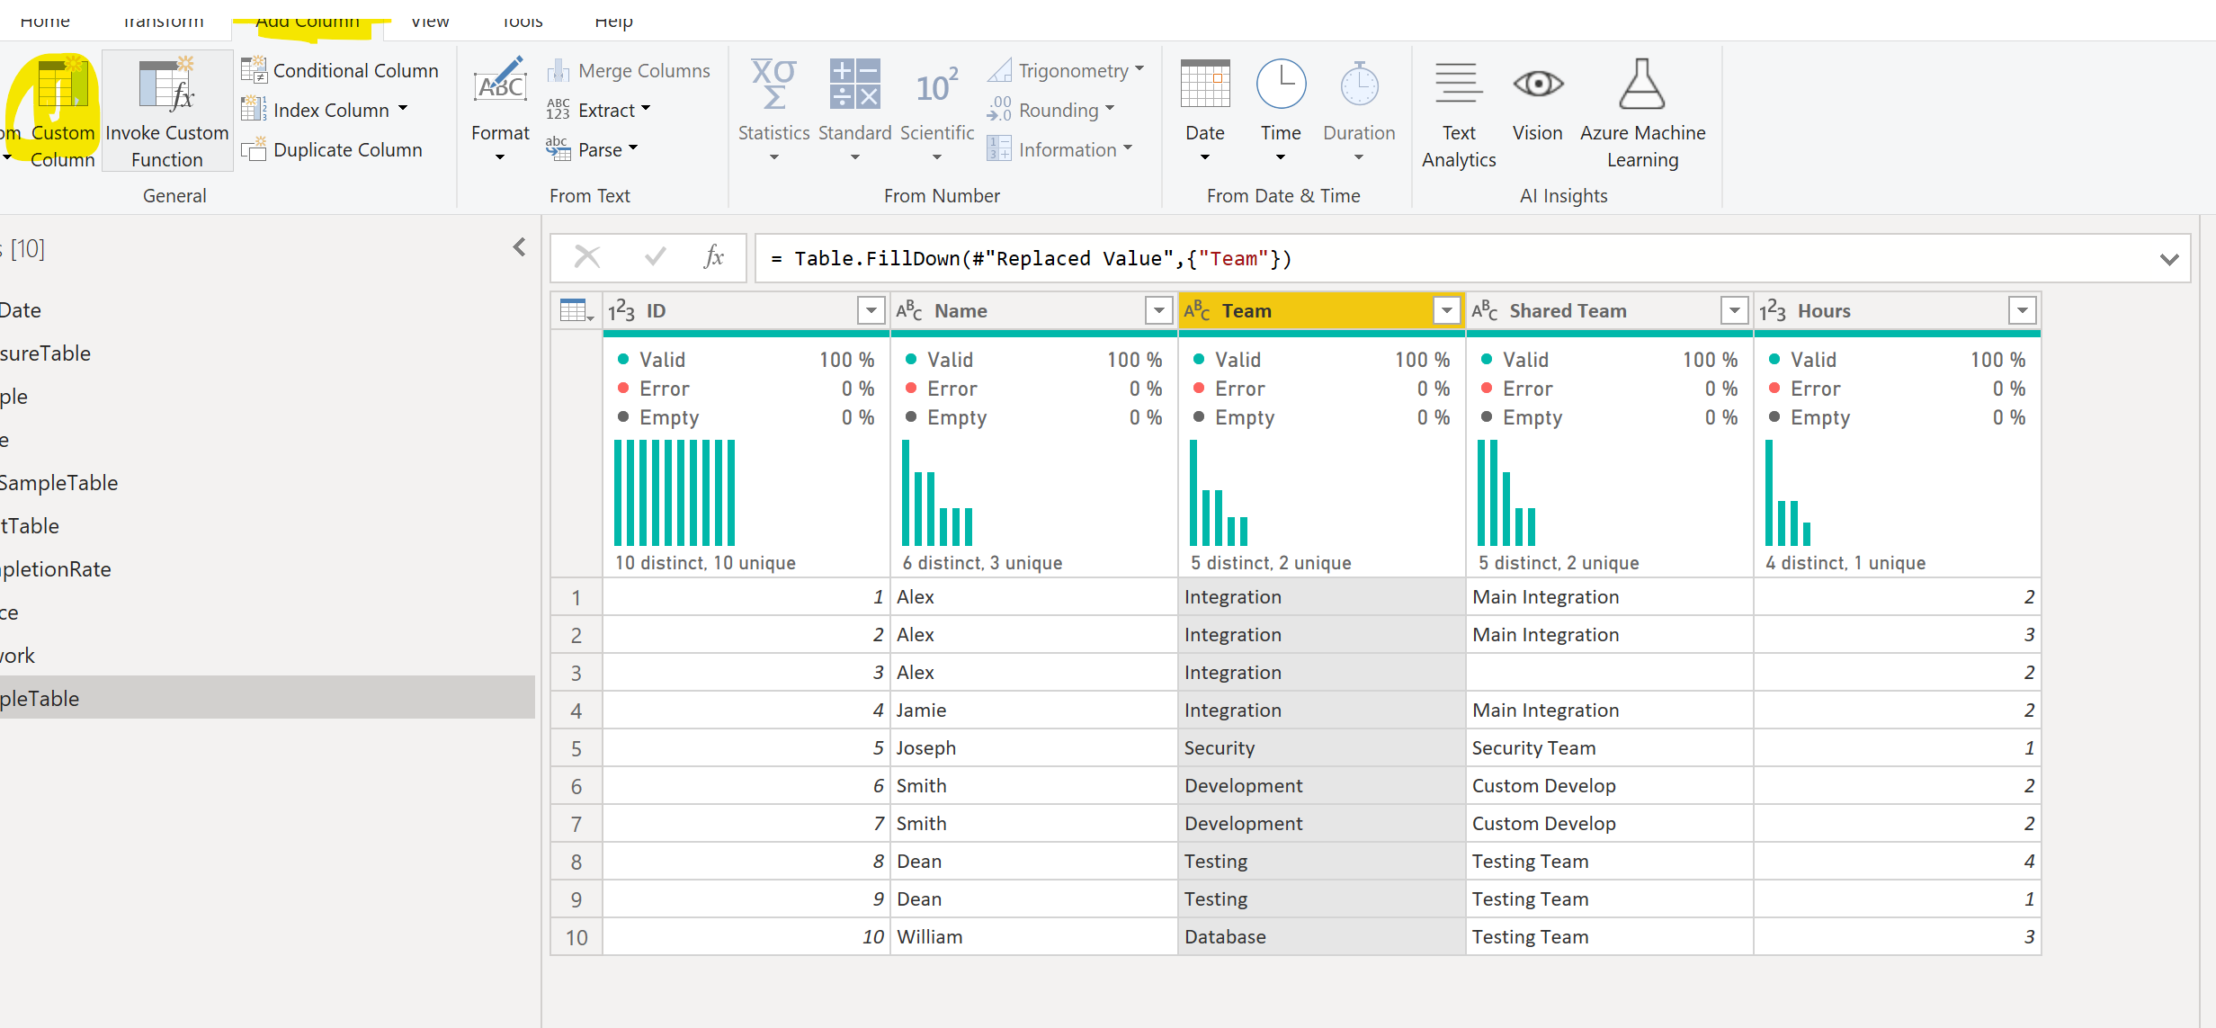
Task: Click the fx formula icon
Action: [x=713, y=258]
